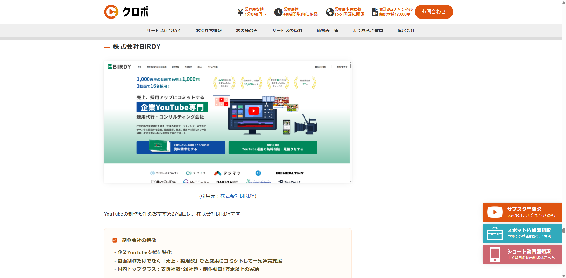566x278 pixels.
Task: Click the page scrollbar down arrow
Action: 564,276
